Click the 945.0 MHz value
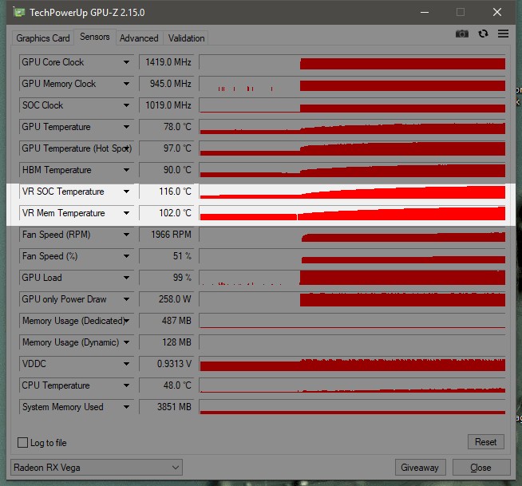Viewport: 522px width, 486px height. pos(167,84)
